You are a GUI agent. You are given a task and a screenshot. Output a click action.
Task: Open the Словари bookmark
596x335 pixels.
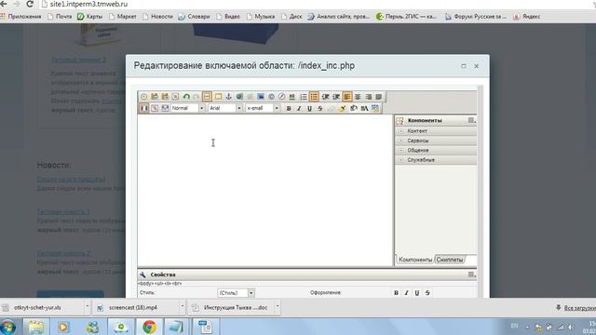(x=195, y=17)
